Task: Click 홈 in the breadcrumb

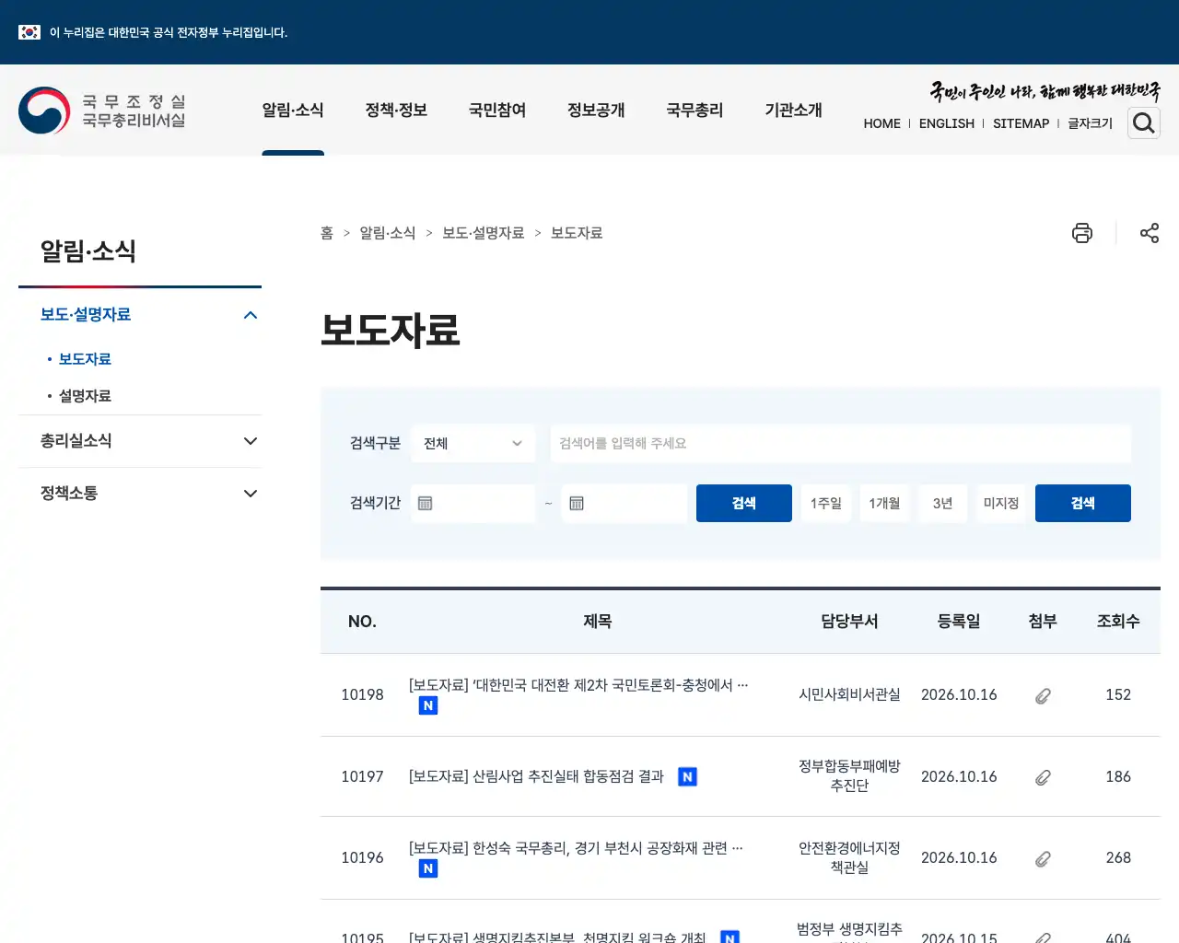Action: (327, 233)
